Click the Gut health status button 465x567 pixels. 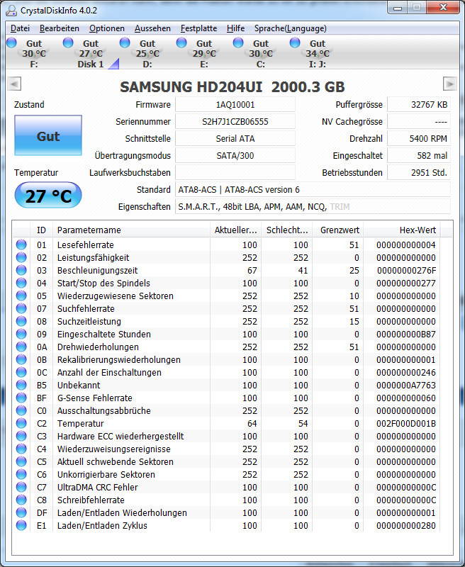tap(48, 135)
